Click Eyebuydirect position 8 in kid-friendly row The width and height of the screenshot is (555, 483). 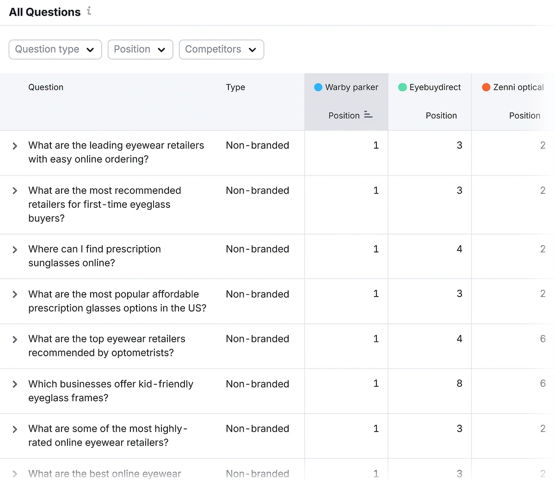click(459, 384)
